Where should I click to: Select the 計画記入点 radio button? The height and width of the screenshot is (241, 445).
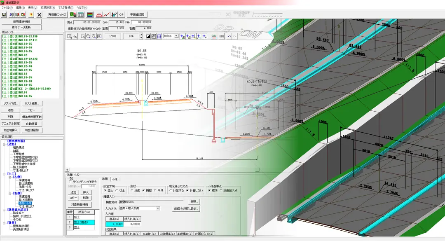[221, 190]
